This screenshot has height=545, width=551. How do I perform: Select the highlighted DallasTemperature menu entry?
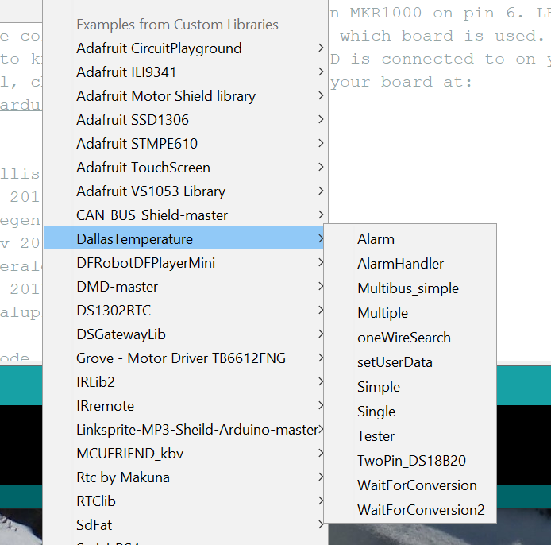click(184, 239)
